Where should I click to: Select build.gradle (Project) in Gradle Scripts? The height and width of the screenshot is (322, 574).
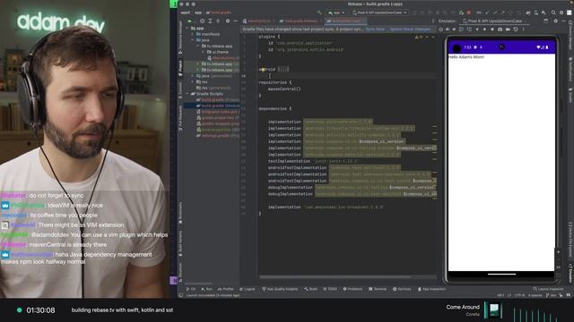coord(218,99)
